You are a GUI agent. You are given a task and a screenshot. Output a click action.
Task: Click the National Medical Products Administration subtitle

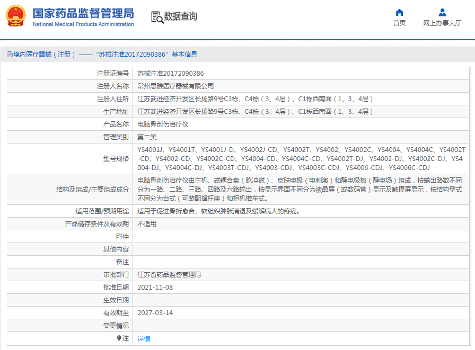tap(83, 24)
